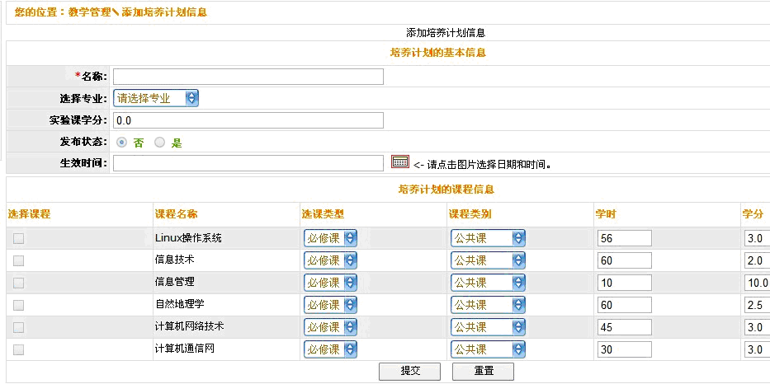This screenshot has width=770, height=384.
Task: Select 否 radio for 发布状态
Action: tap(122, 142)
